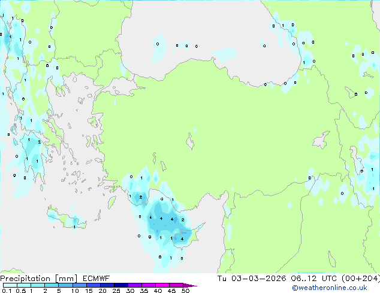This screenshot has width=380, height=293.
Task: Select the 30–35 mm purple swatch
Action: click(x=134, y=285)
